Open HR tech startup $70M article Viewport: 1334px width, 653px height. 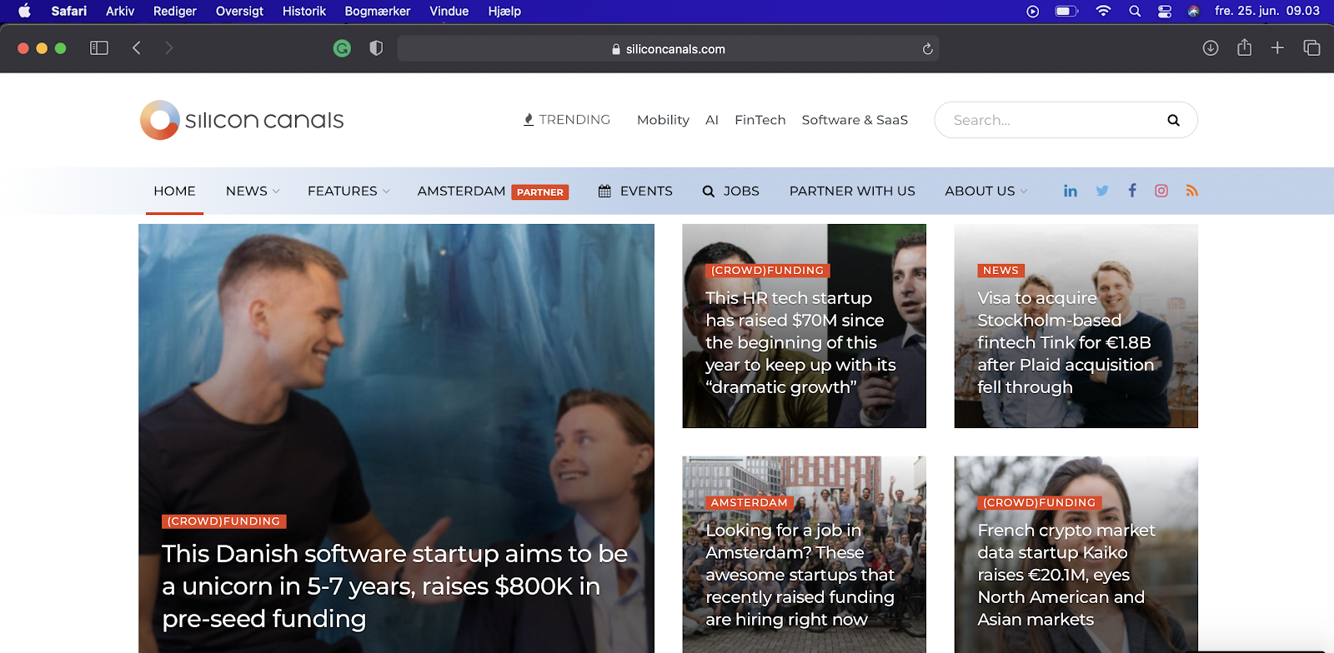click(x=801, y=342)
